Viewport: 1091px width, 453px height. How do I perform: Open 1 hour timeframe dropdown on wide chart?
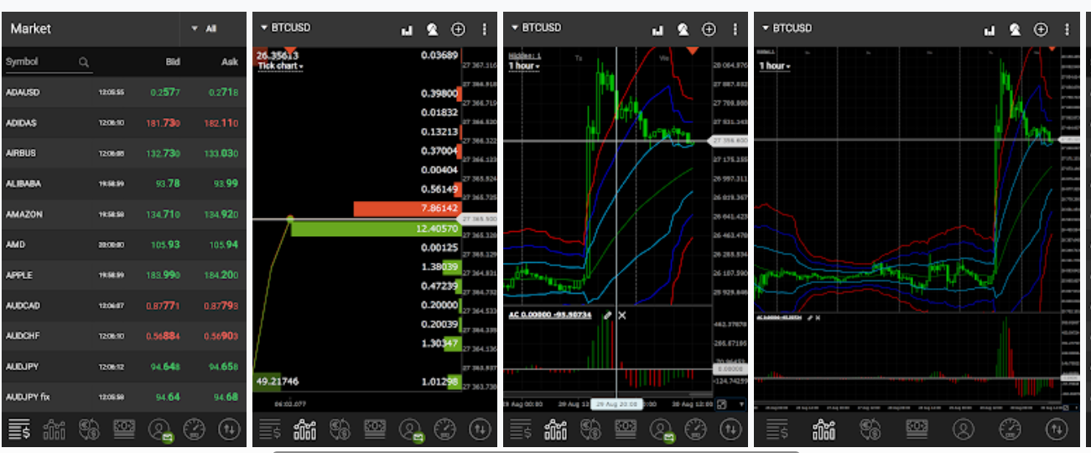776,65
